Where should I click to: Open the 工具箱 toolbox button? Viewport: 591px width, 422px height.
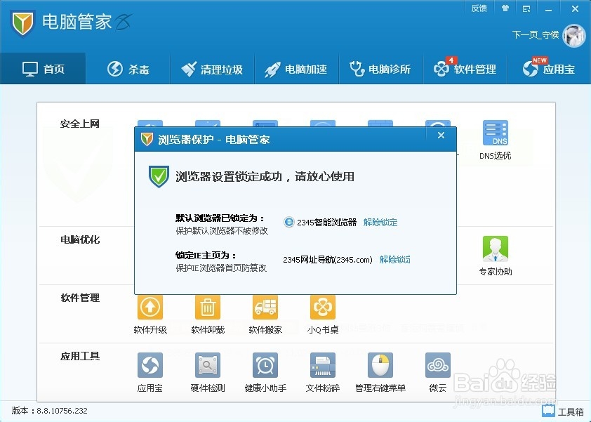[563, 411]
